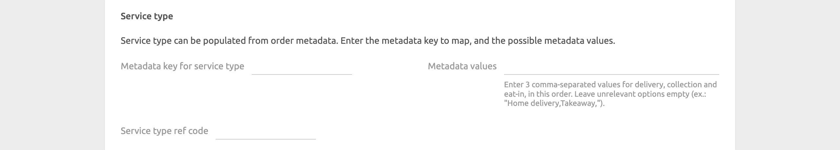This screenshot has width=840, height=150.
Task: Click the gray margin left of the card
Action: coord(52,75)
